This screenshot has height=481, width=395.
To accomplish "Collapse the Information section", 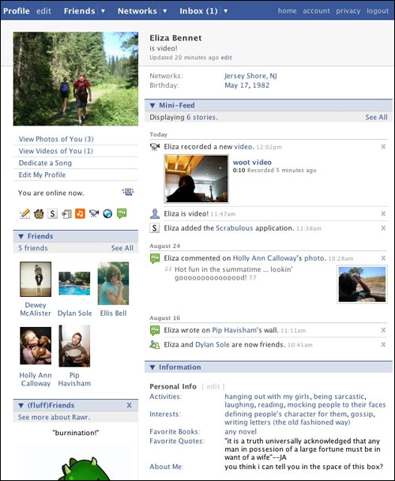I will tap(152, 367).
